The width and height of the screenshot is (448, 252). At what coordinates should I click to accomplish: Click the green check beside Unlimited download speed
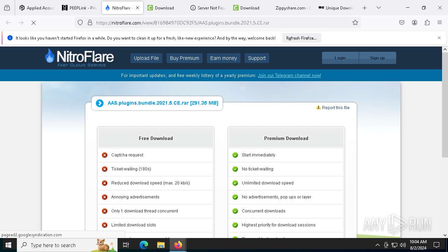(235, 183)
